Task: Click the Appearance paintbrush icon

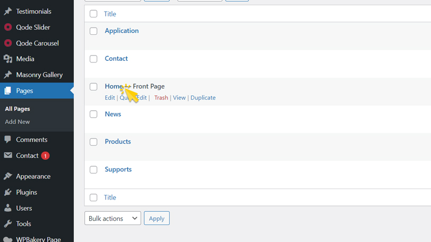Action: click(8, 176)
